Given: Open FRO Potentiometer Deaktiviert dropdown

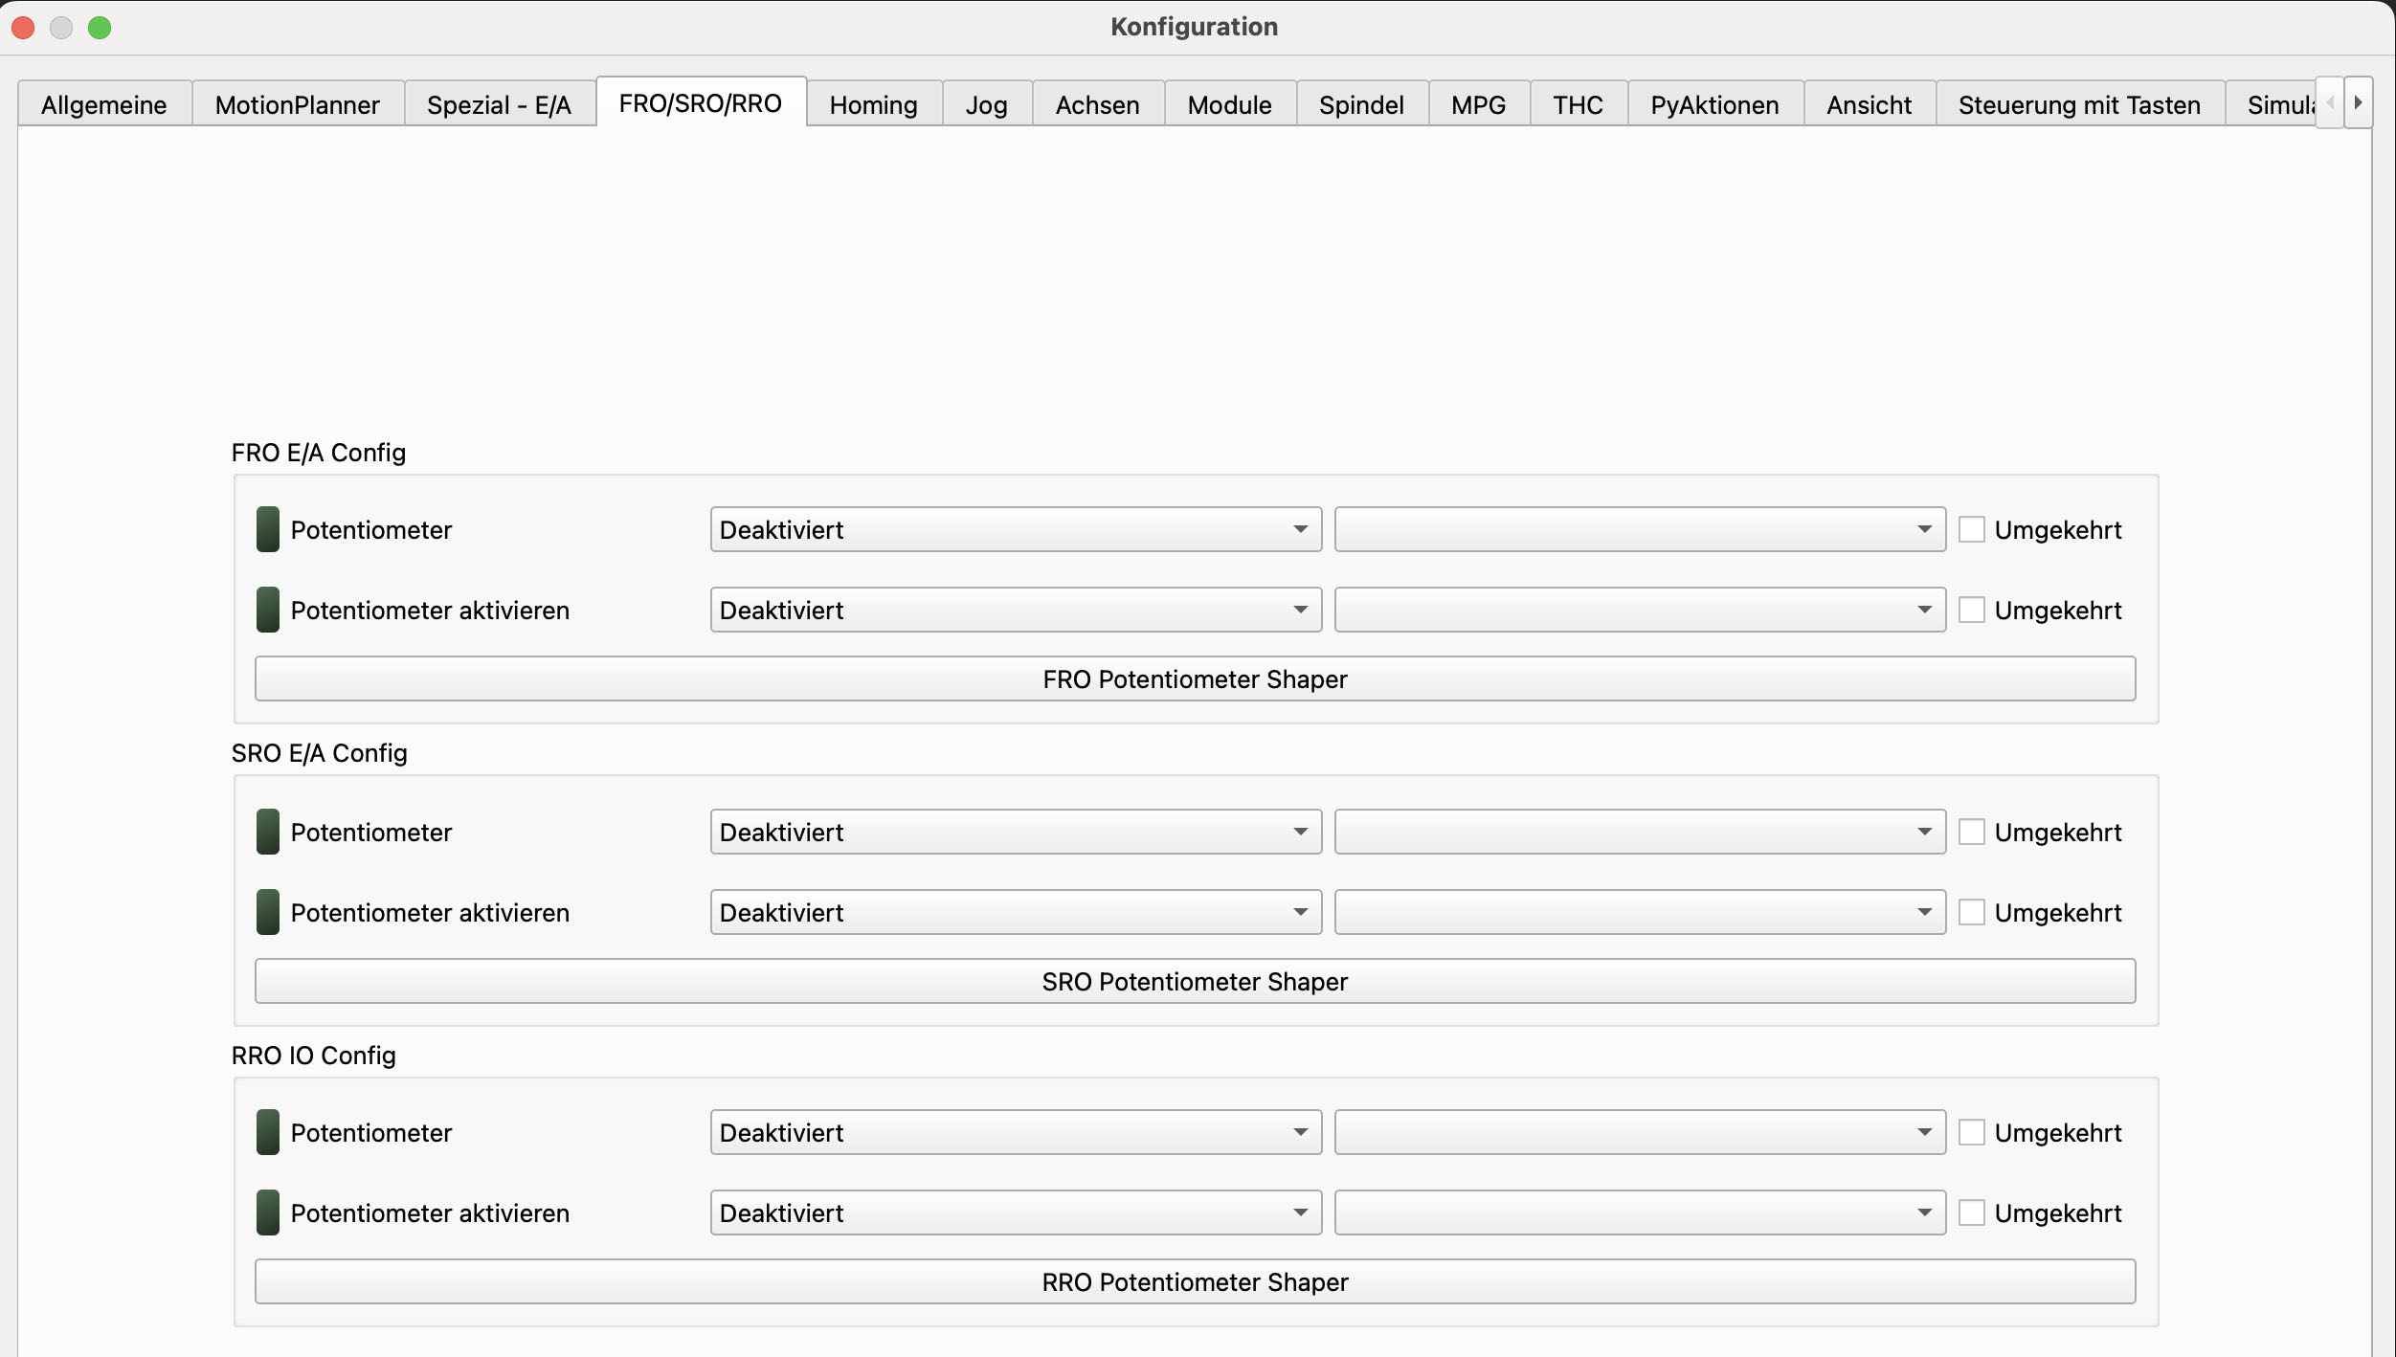Looking at the screenshot, I should point(1015,529).
